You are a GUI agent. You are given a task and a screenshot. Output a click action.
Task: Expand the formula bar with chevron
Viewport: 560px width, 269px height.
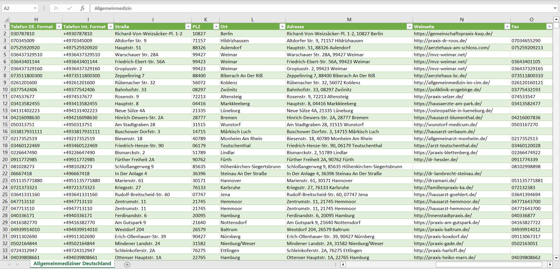click(x=555, y=8)
